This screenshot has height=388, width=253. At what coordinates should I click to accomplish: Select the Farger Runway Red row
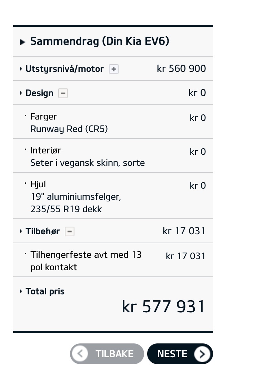[113, 122]
